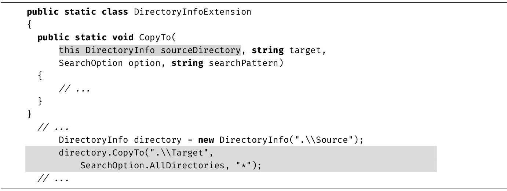Click the "public" keyword on the first line
Image resolution: width=507 pixels, height=191 pixels.
point(43,12)
